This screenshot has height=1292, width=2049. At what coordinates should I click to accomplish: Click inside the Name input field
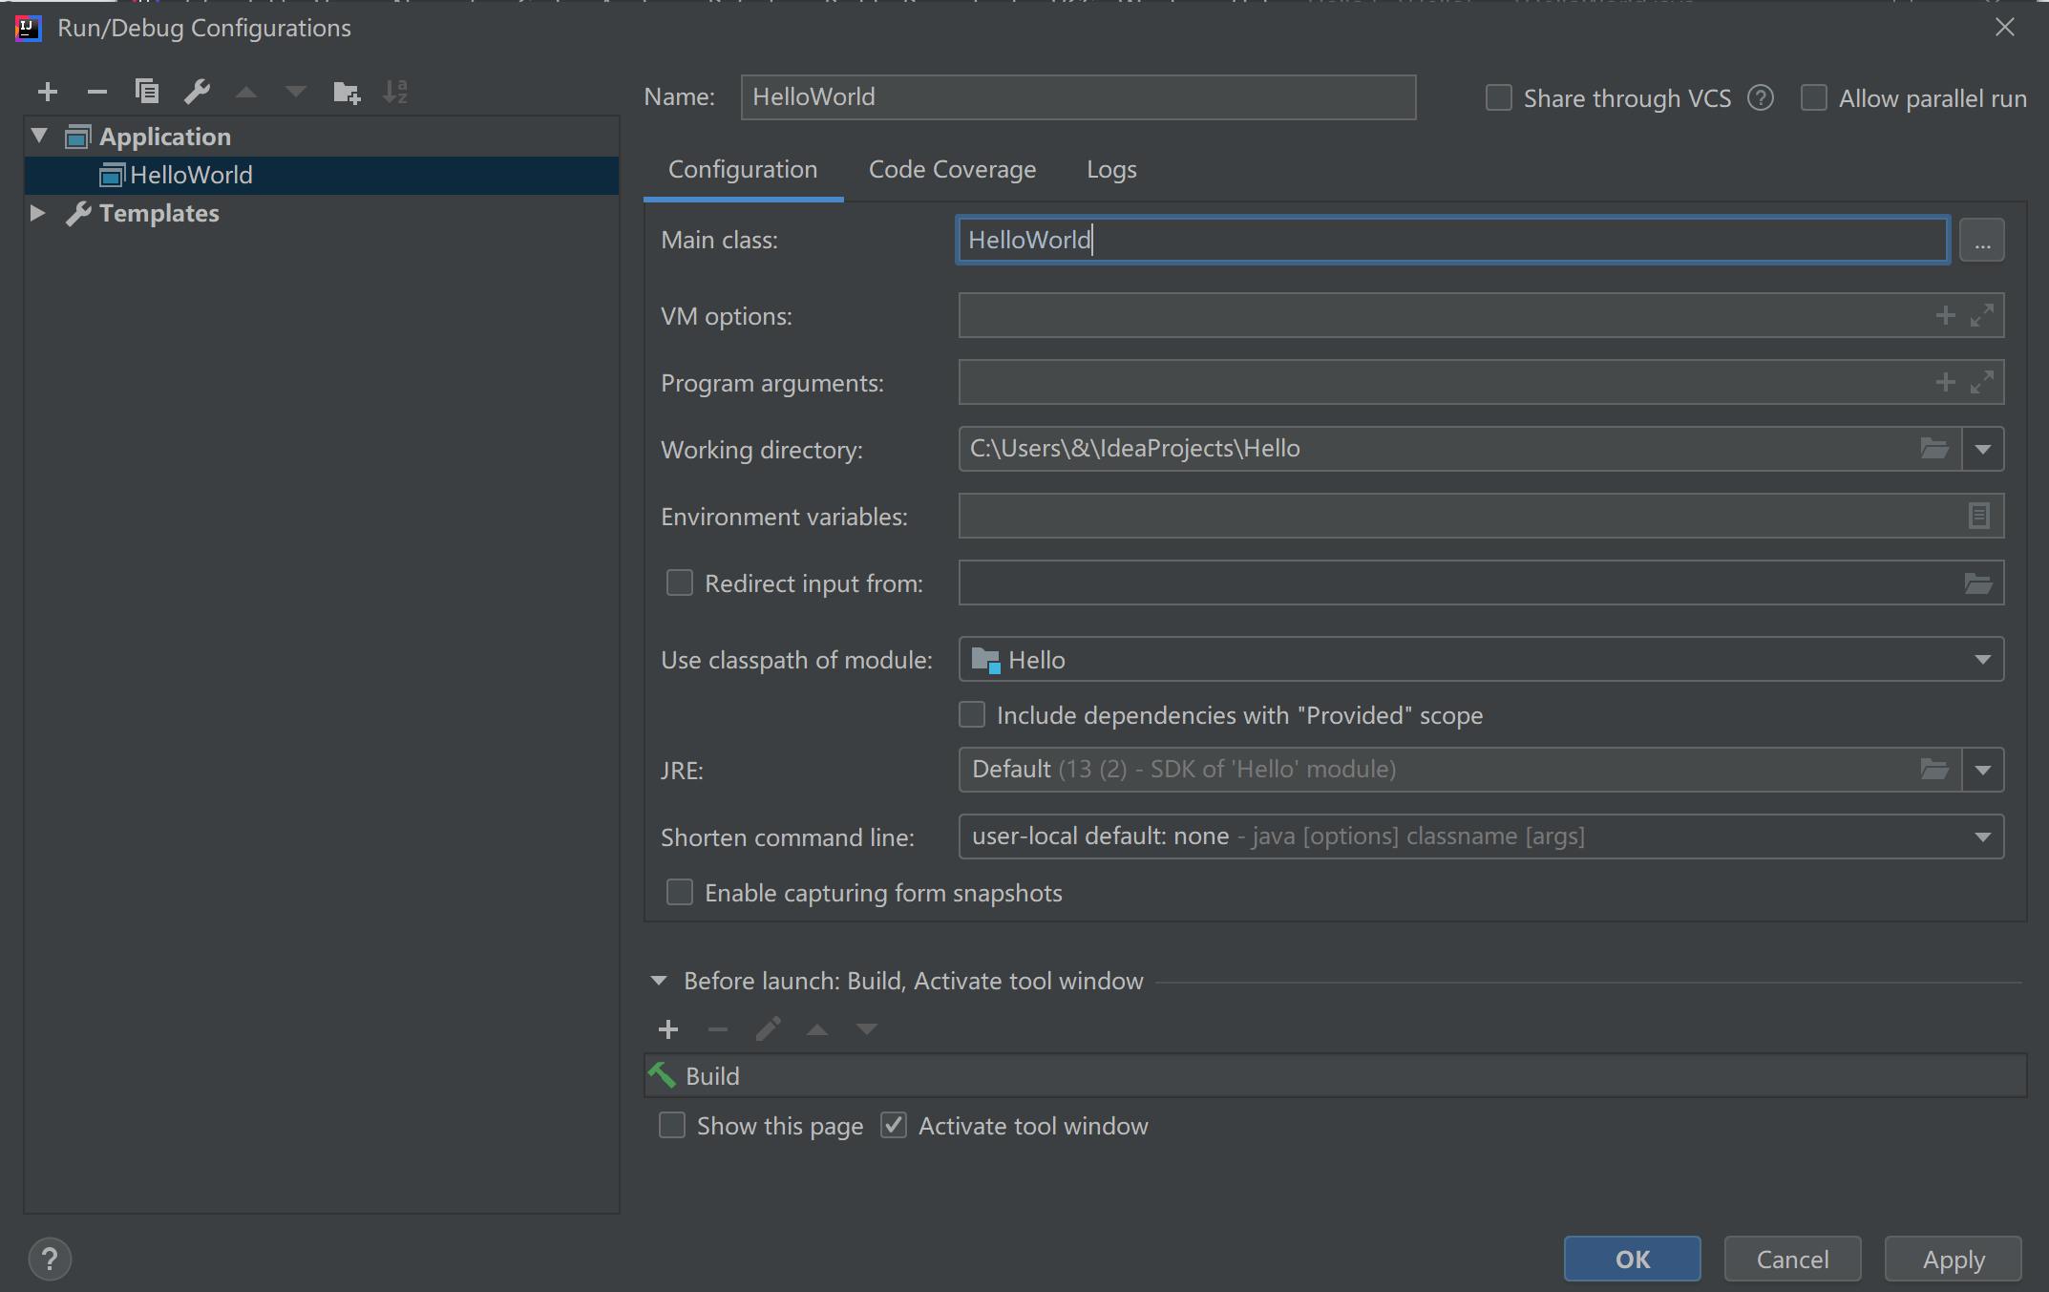coord(1077,96)
